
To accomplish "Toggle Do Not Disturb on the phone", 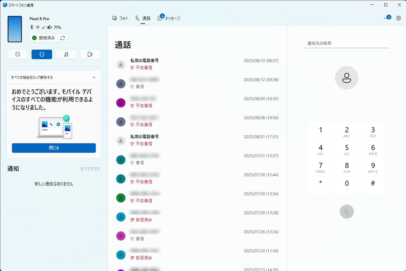I will tap(18, 54).
